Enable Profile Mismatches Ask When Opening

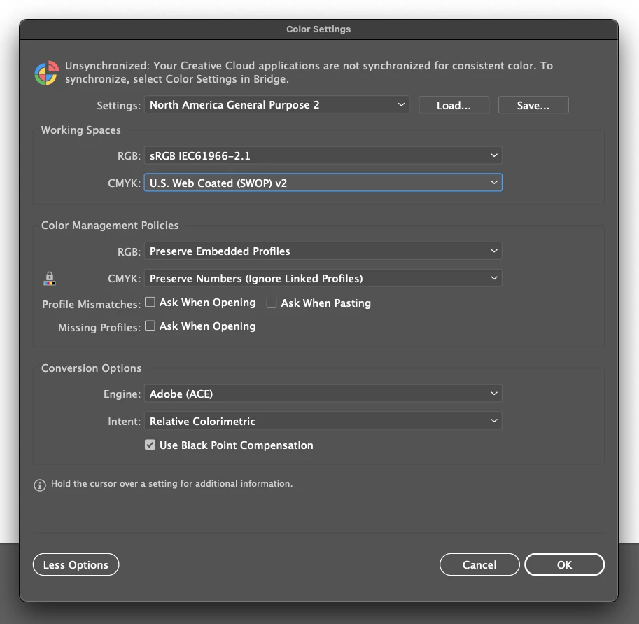(150, 302)
